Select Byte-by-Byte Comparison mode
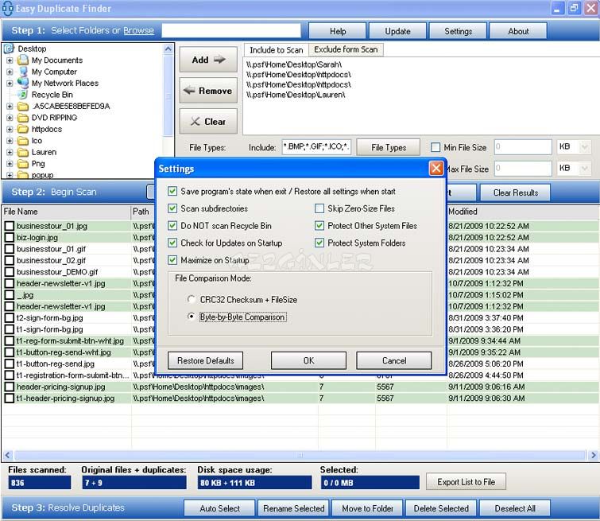The image size is (600, 521). click(192, 317)
